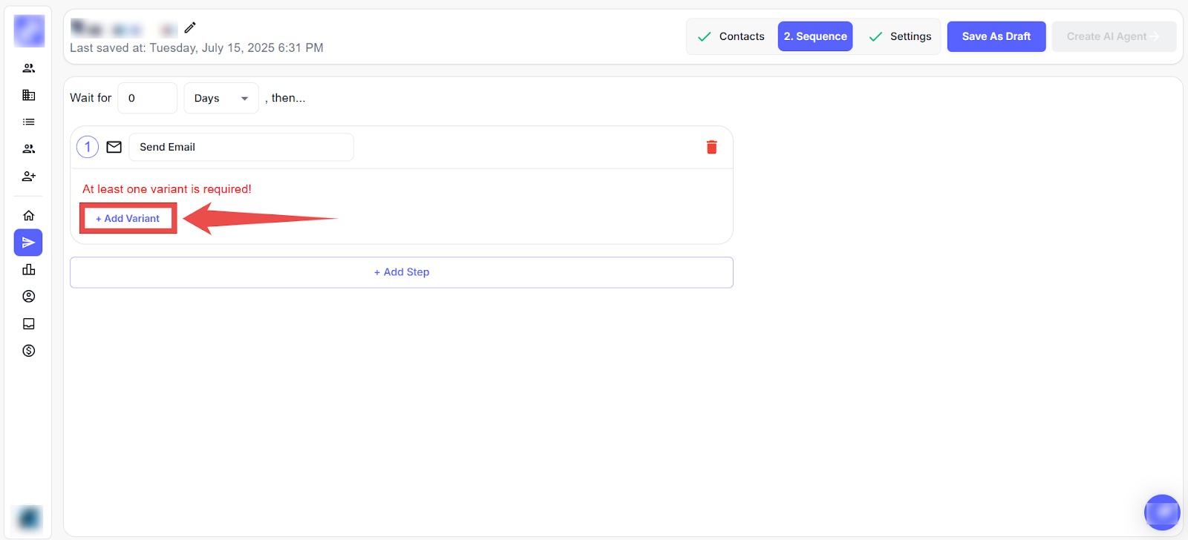Switch to the Settings step tab
This screenshot has width=1188, height=540.
(901, 36)
